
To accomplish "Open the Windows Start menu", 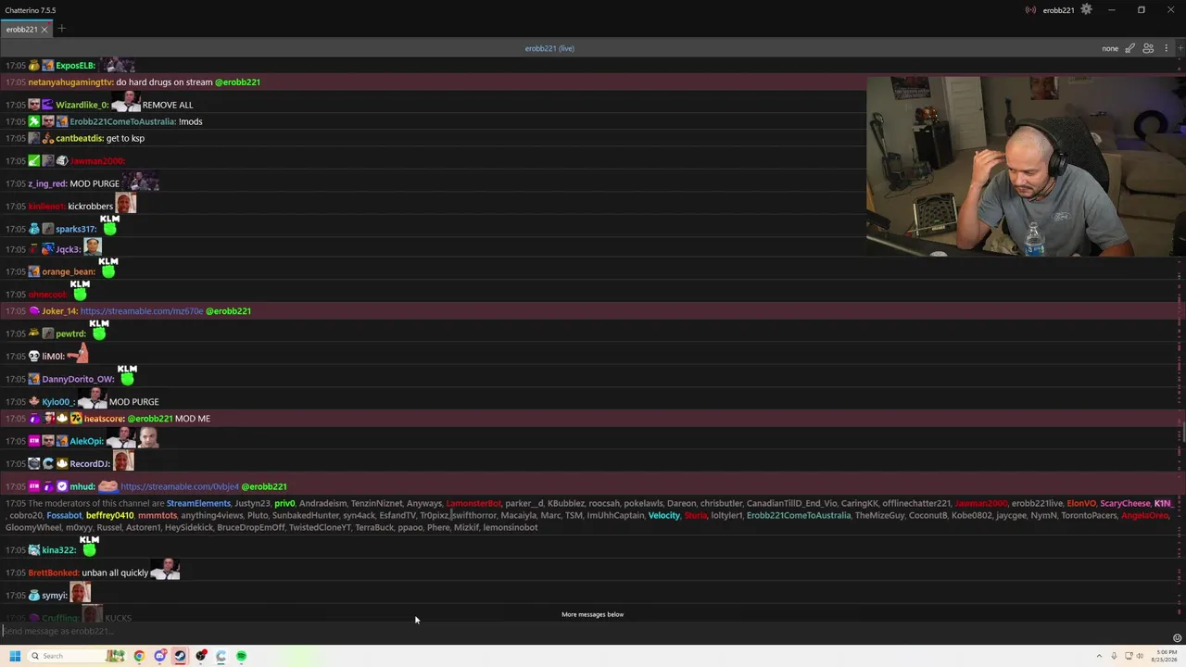I will point(15,656).
